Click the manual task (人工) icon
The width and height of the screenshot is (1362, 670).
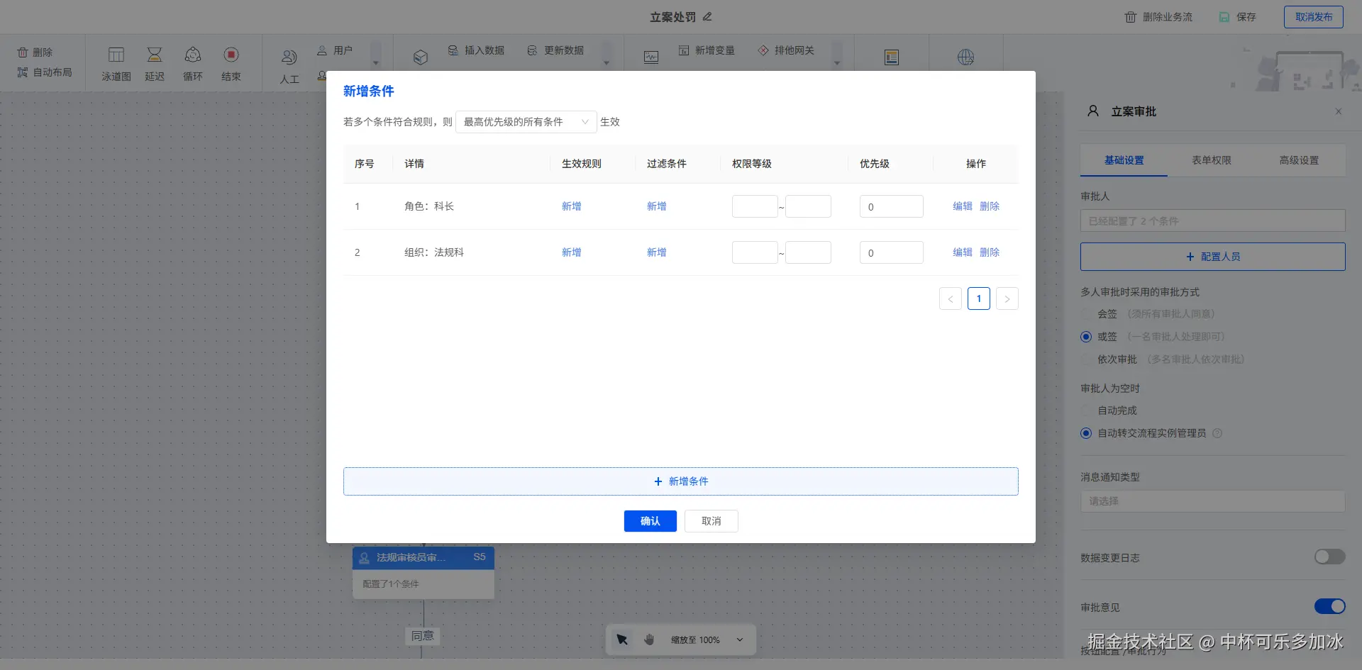[x=289, y=58]
